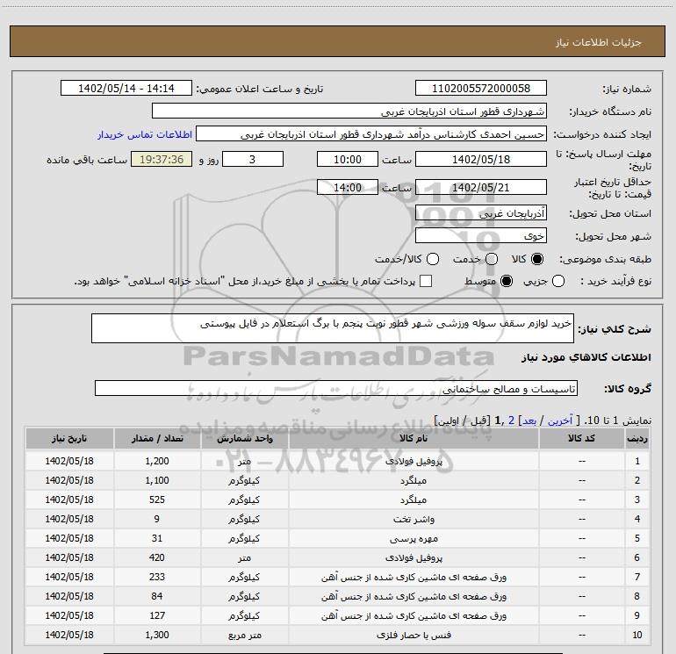The image size is (676, 654).
Task: Click the شهر محل تحویل field خوی
Action: (481, 235)
